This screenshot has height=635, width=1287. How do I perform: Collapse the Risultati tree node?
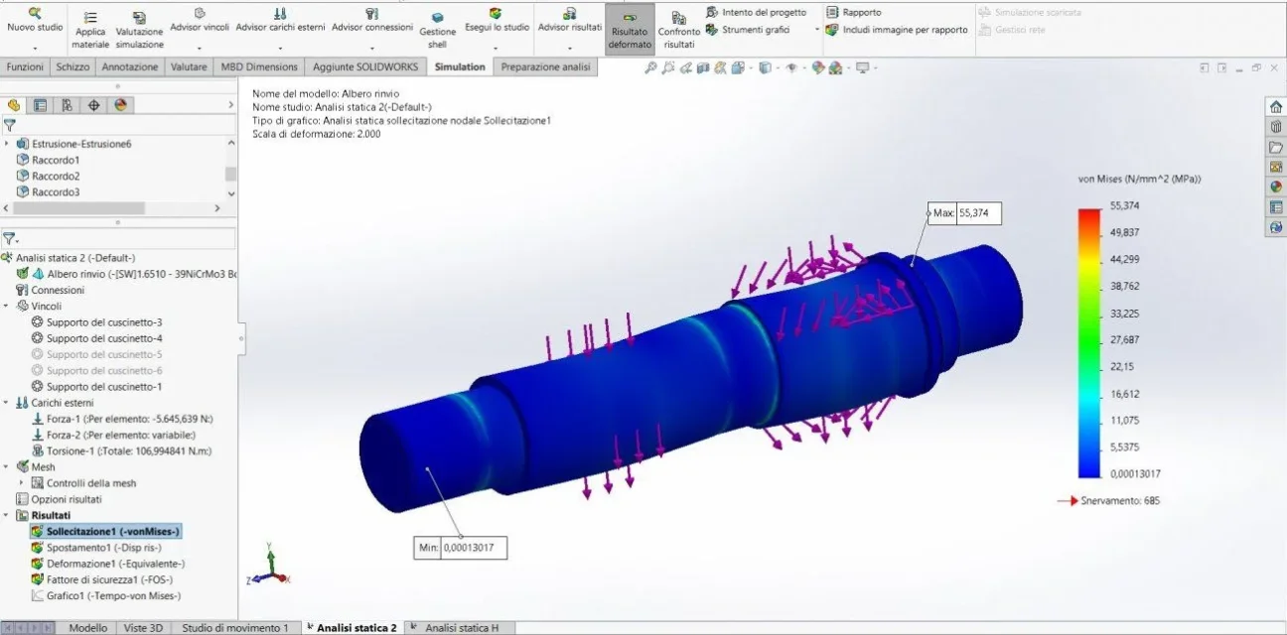coord(7,515)
